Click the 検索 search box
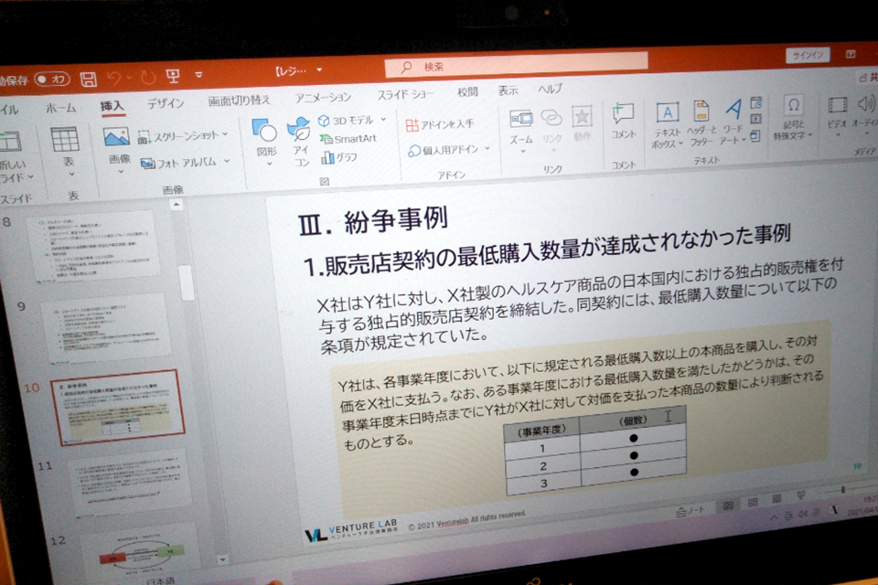This screenshot has height=585, width=878. coord(516,64)
